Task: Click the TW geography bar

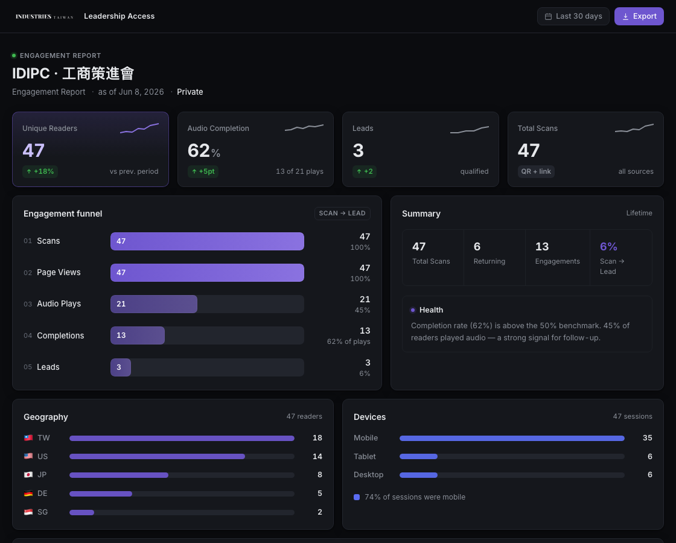Action: point(182,438)
